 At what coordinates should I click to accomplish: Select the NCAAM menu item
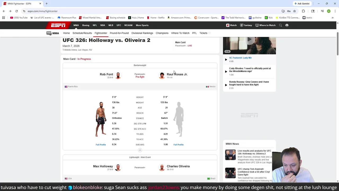click(x=128, y=25)
